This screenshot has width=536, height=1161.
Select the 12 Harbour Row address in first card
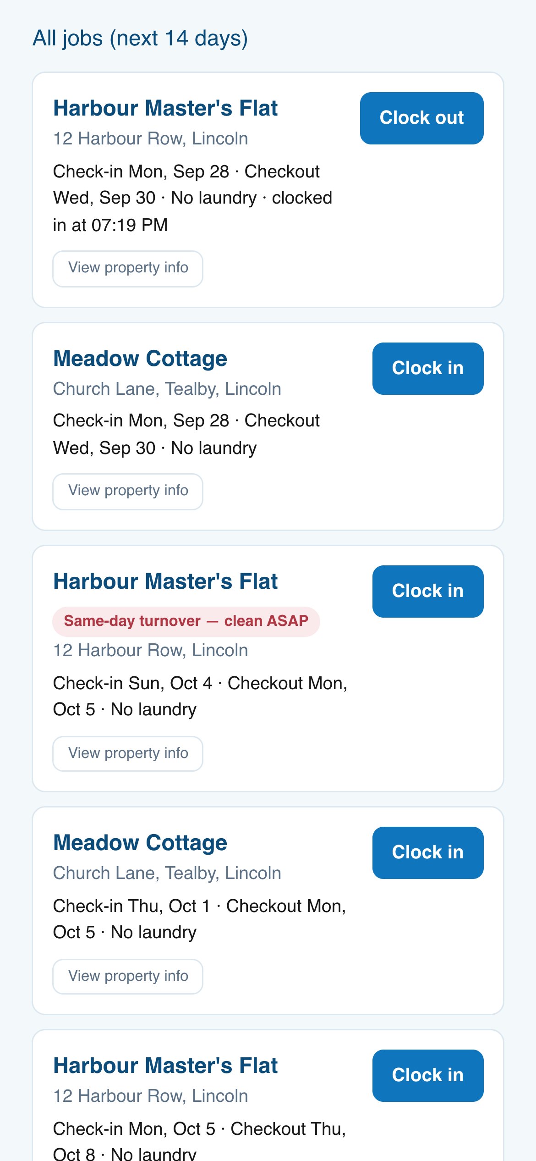point(151,138)
